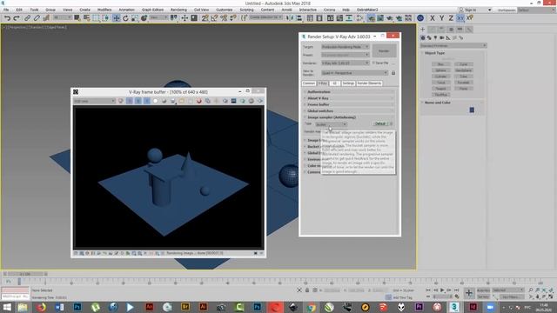Click the render last icon in frame buffer
Viewport: 557px width, 313px height.
point(260,101)
